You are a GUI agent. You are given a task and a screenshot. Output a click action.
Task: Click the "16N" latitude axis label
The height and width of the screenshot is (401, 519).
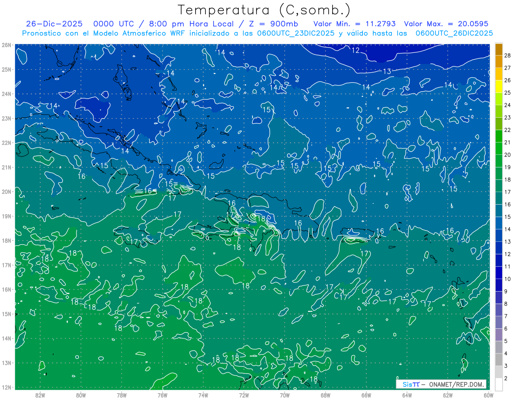coord(6,289)
